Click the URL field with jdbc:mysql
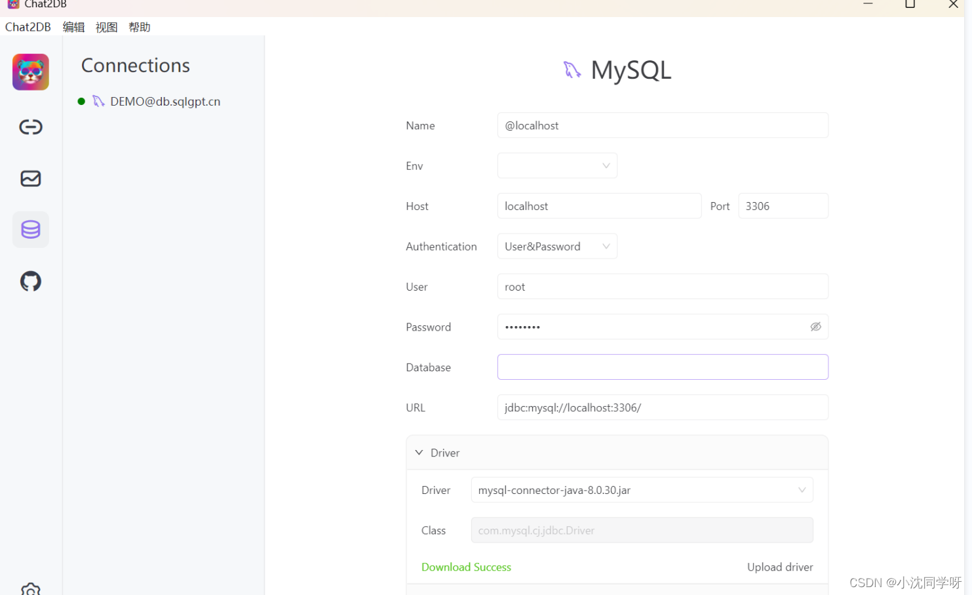 pyautogui.click(x=663, y=407)
